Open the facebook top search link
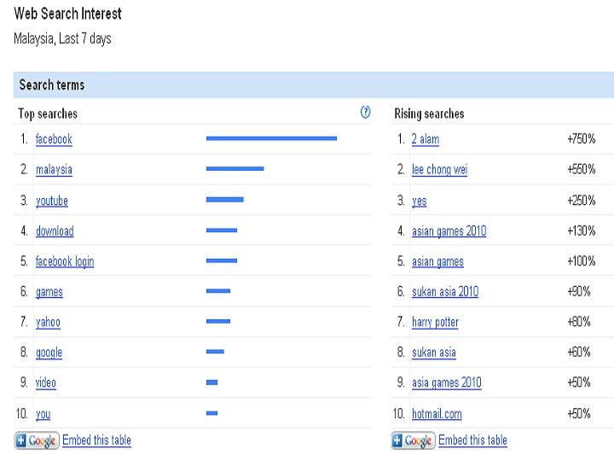The image size is (614, 461). [x=54, y=139]
